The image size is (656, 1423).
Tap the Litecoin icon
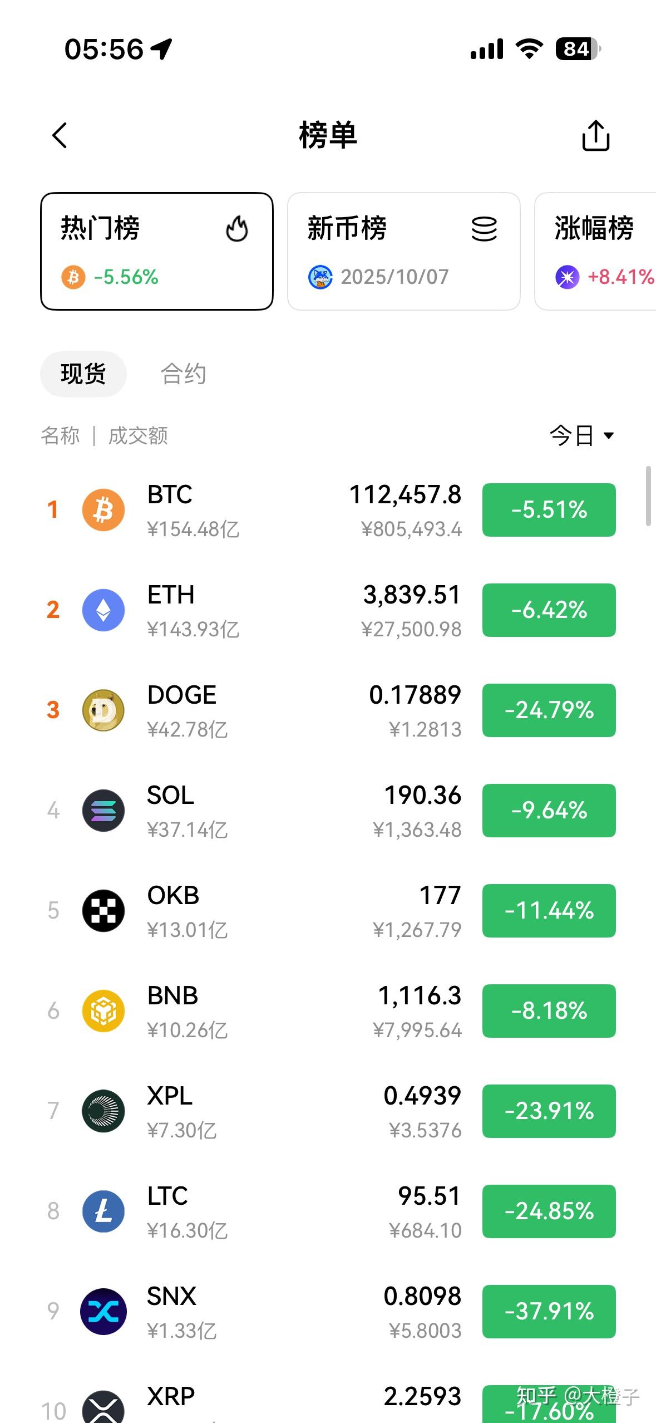[103, 1211]
